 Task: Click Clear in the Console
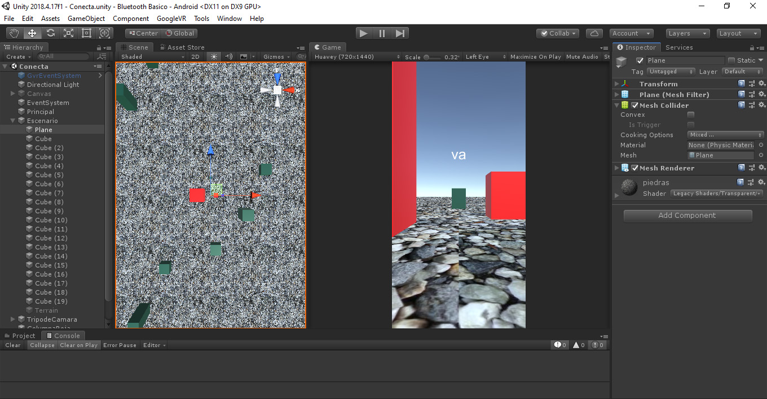pos(13,345)
